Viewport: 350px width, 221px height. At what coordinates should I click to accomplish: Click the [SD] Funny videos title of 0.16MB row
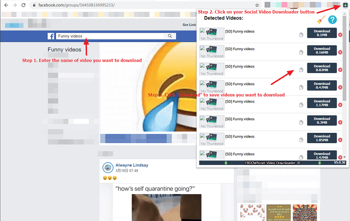pos(239,49)
